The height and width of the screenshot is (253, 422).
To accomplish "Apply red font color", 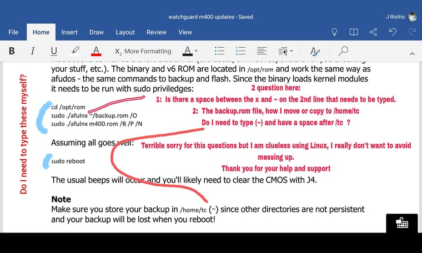I will point(96,51).
